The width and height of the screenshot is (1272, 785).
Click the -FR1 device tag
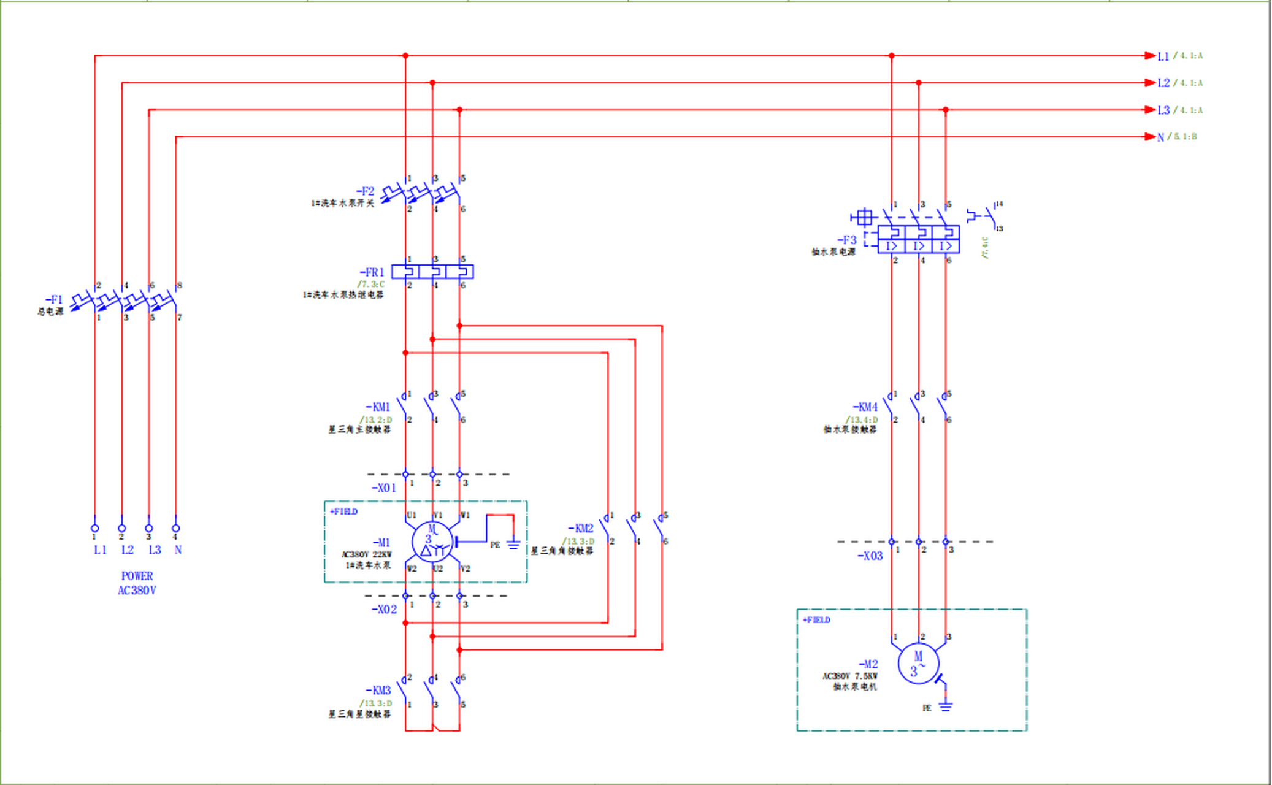coord(372,272)
